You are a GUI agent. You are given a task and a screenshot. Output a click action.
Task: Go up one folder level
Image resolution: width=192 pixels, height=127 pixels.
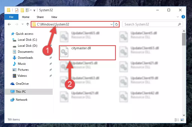[x=28, y=24]
